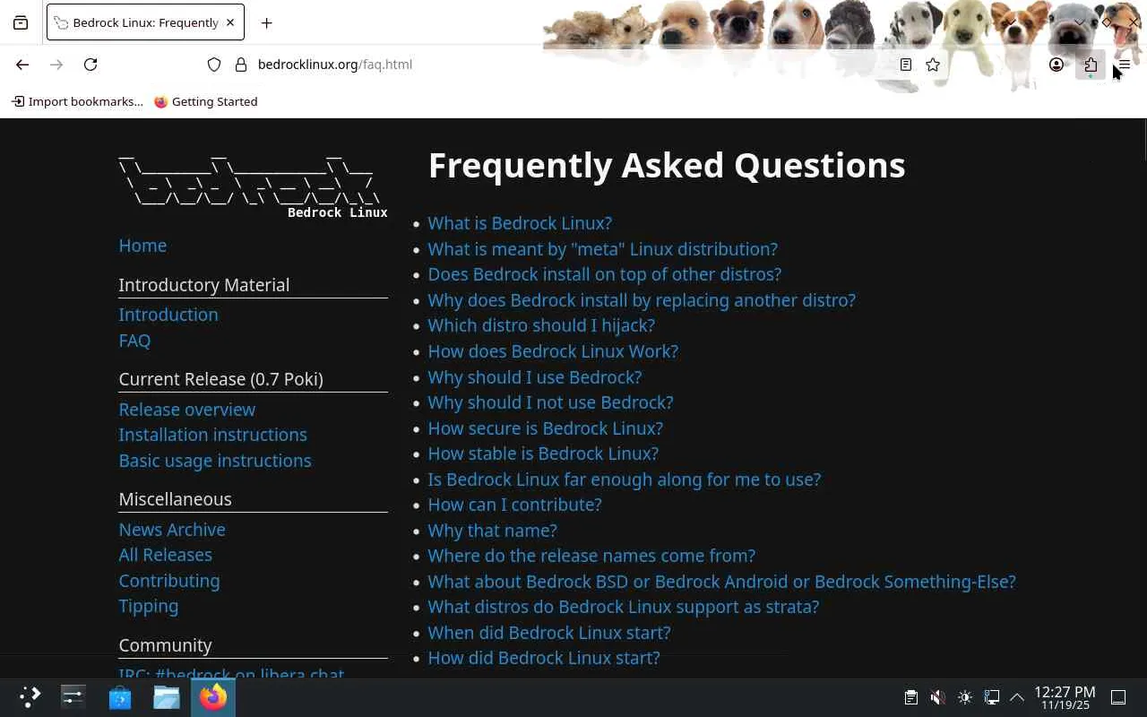
Task: Open the clipboard tray icon
Action: (x=910, y=697)
